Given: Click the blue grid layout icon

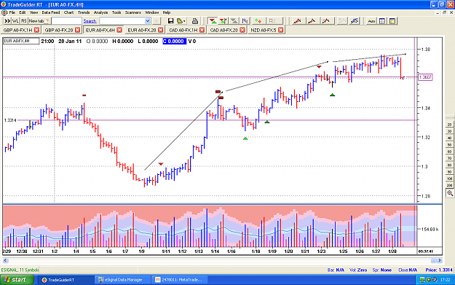Looking at the screenshot, I should point(382,21).
